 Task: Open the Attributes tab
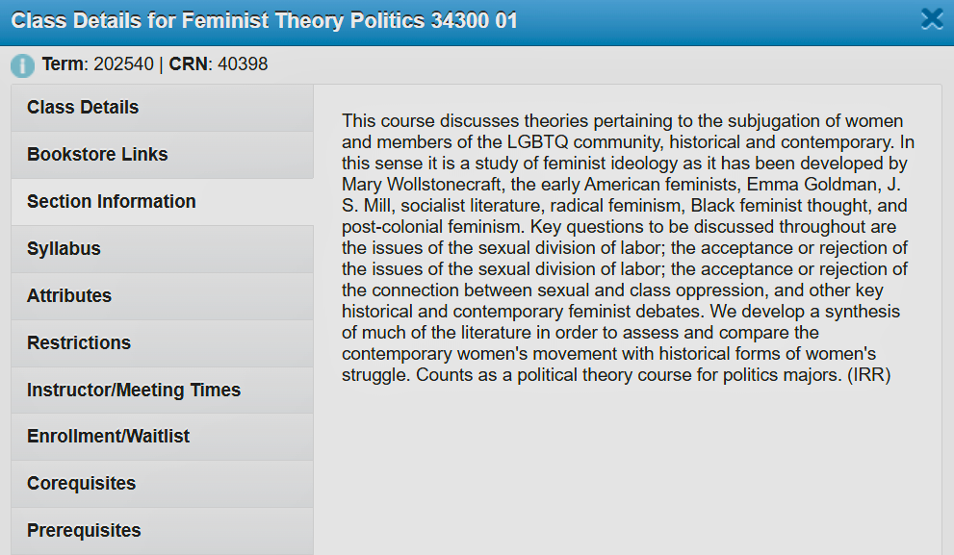pos(162,296)
